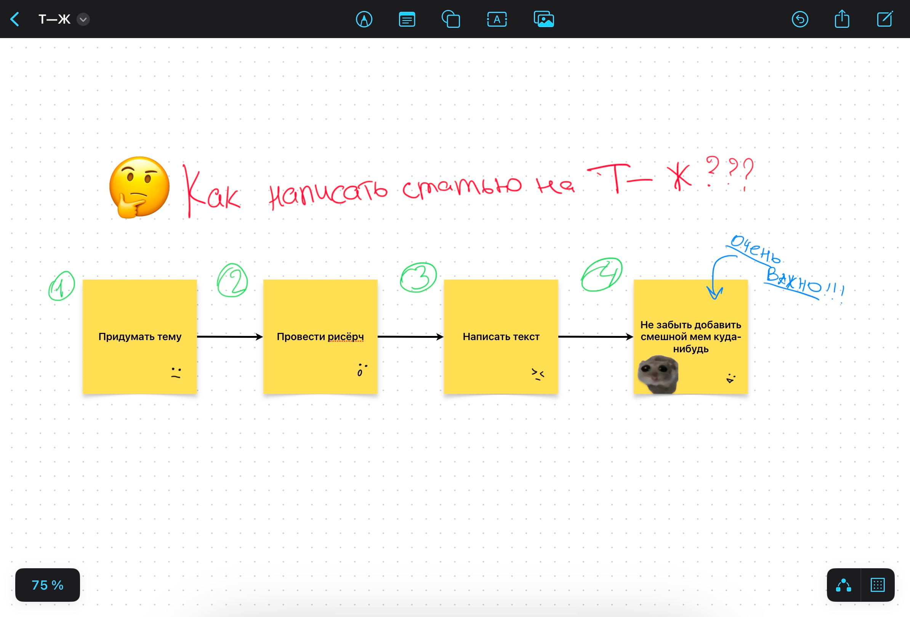Select the Придумать тему sticky note
Image resolution: width=910 pixels, height=617 pixels.
coord(140,336)
